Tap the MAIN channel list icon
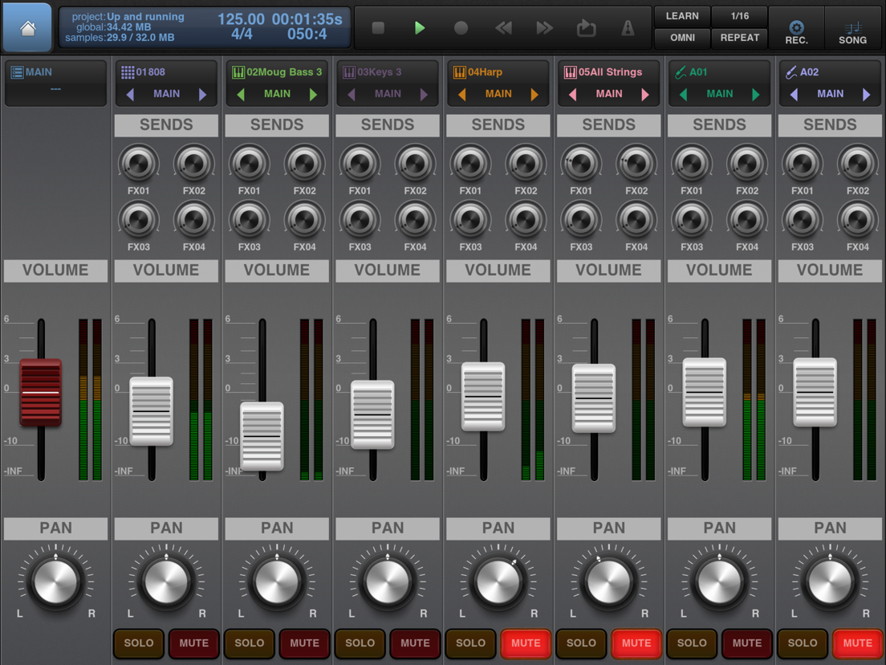The image size is (886, 665). [x=17, y=72]
